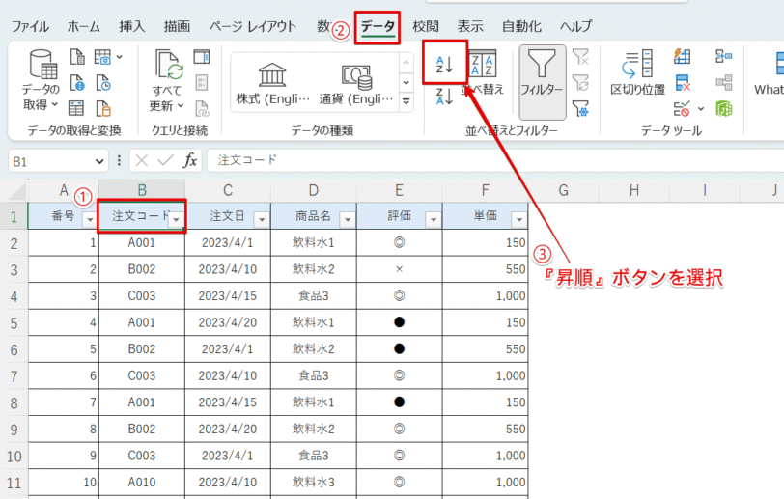Screen dimensions: 784x499
Task: Click the From Web globe document icon
Action: [77, 82]
